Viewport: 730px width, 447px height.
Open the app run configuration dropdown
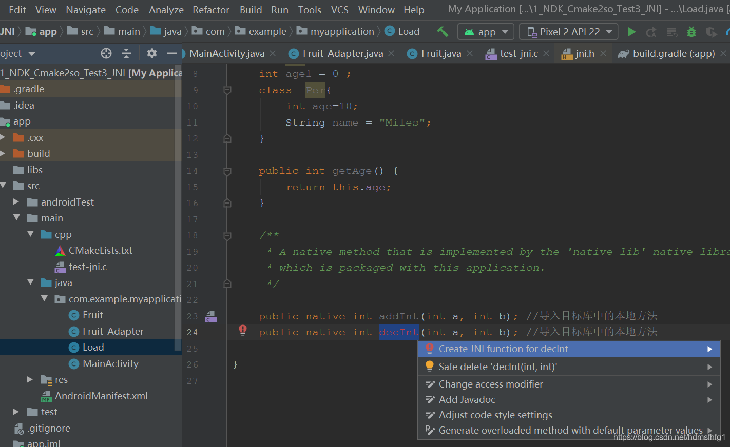pyautogui.click(x=486, y=32)
